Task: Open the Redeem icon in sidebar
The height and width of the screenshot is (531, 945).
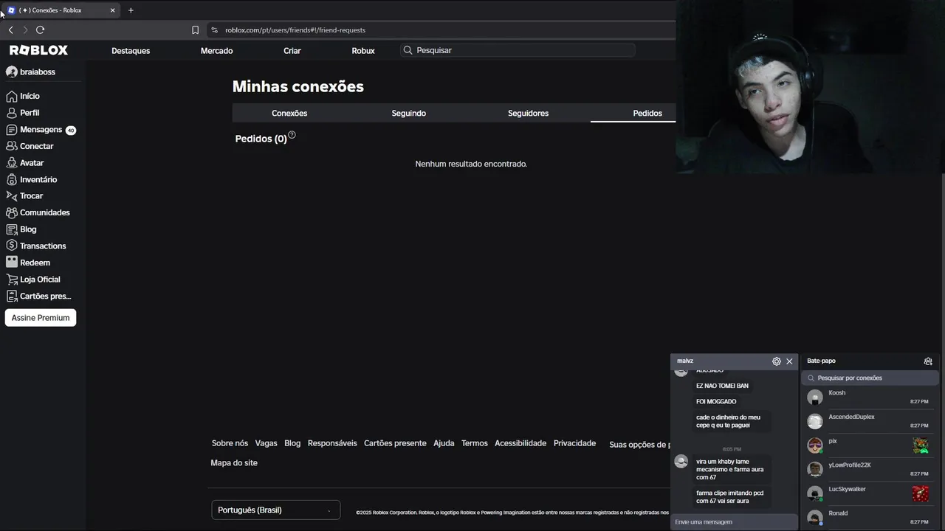Action: [x=11, y=263]
